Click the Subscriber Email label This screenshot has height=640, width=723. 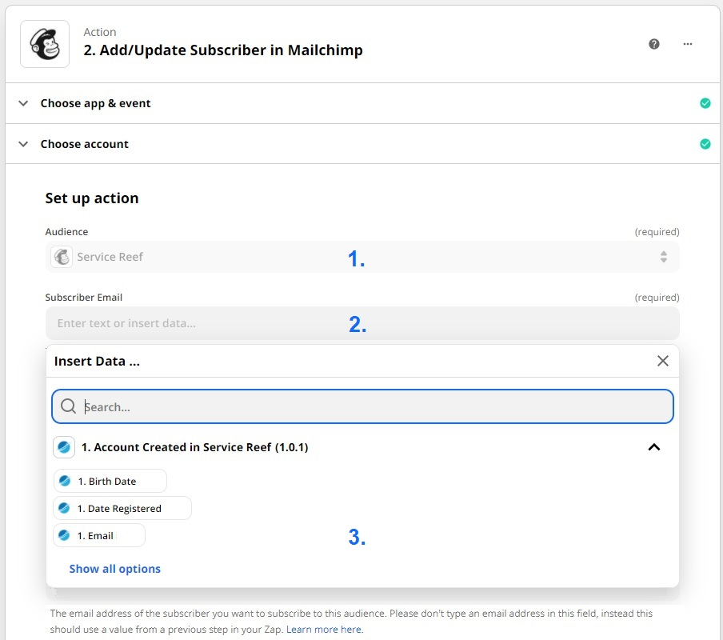coord(83,298)
